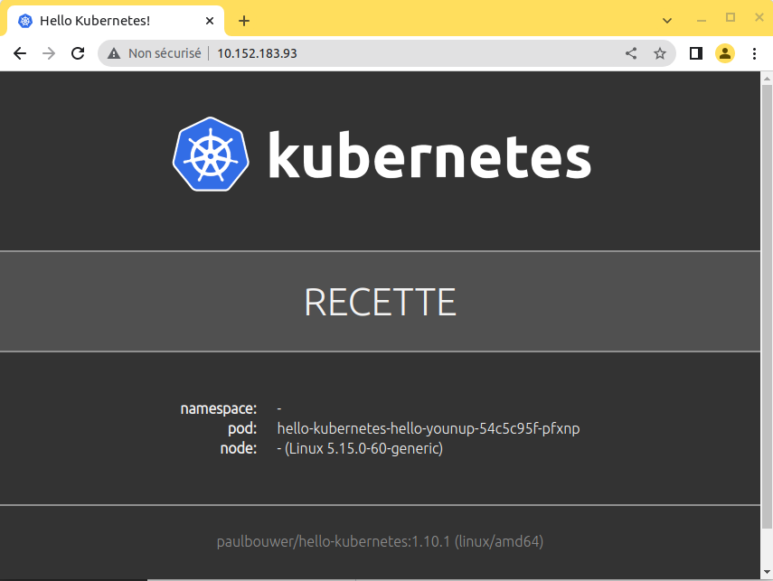This screenshot has height=581, width=773.
Task: Click the vertical scrollbar thumb
Action: click(x=767, y=305)
